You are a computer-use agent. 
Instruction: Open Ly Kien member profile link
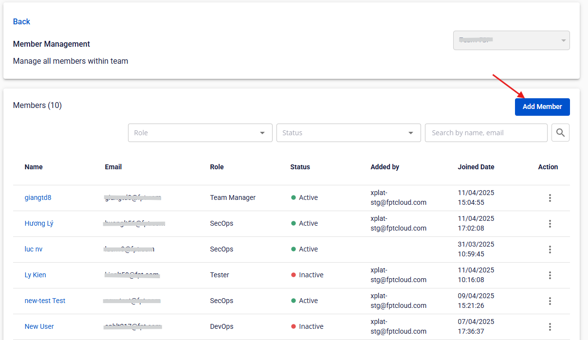click(36, 275)
